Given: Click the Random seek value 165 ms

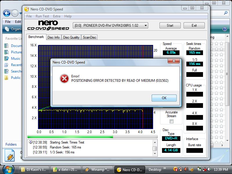Looking at the screenshot, I should [x=195, y=52].
